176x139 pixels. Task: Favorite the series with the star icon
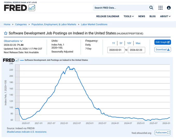(6, 33)
